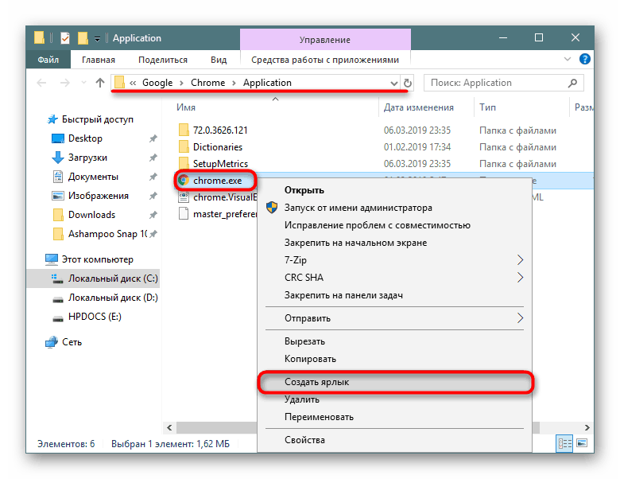620x479 pixels.
Task: Sort by the Тип column header
Action: (487, 107)
